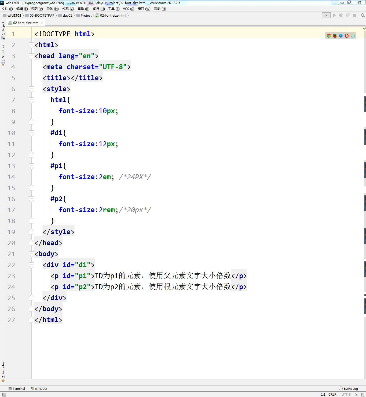The width and height of the screenshot is (366, 397).
Task: Click the Stop square icon
Action: tap(354, 15)
